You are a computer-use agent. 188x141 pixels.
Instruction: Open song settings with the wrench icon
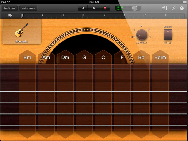click(x=173, y=8)
